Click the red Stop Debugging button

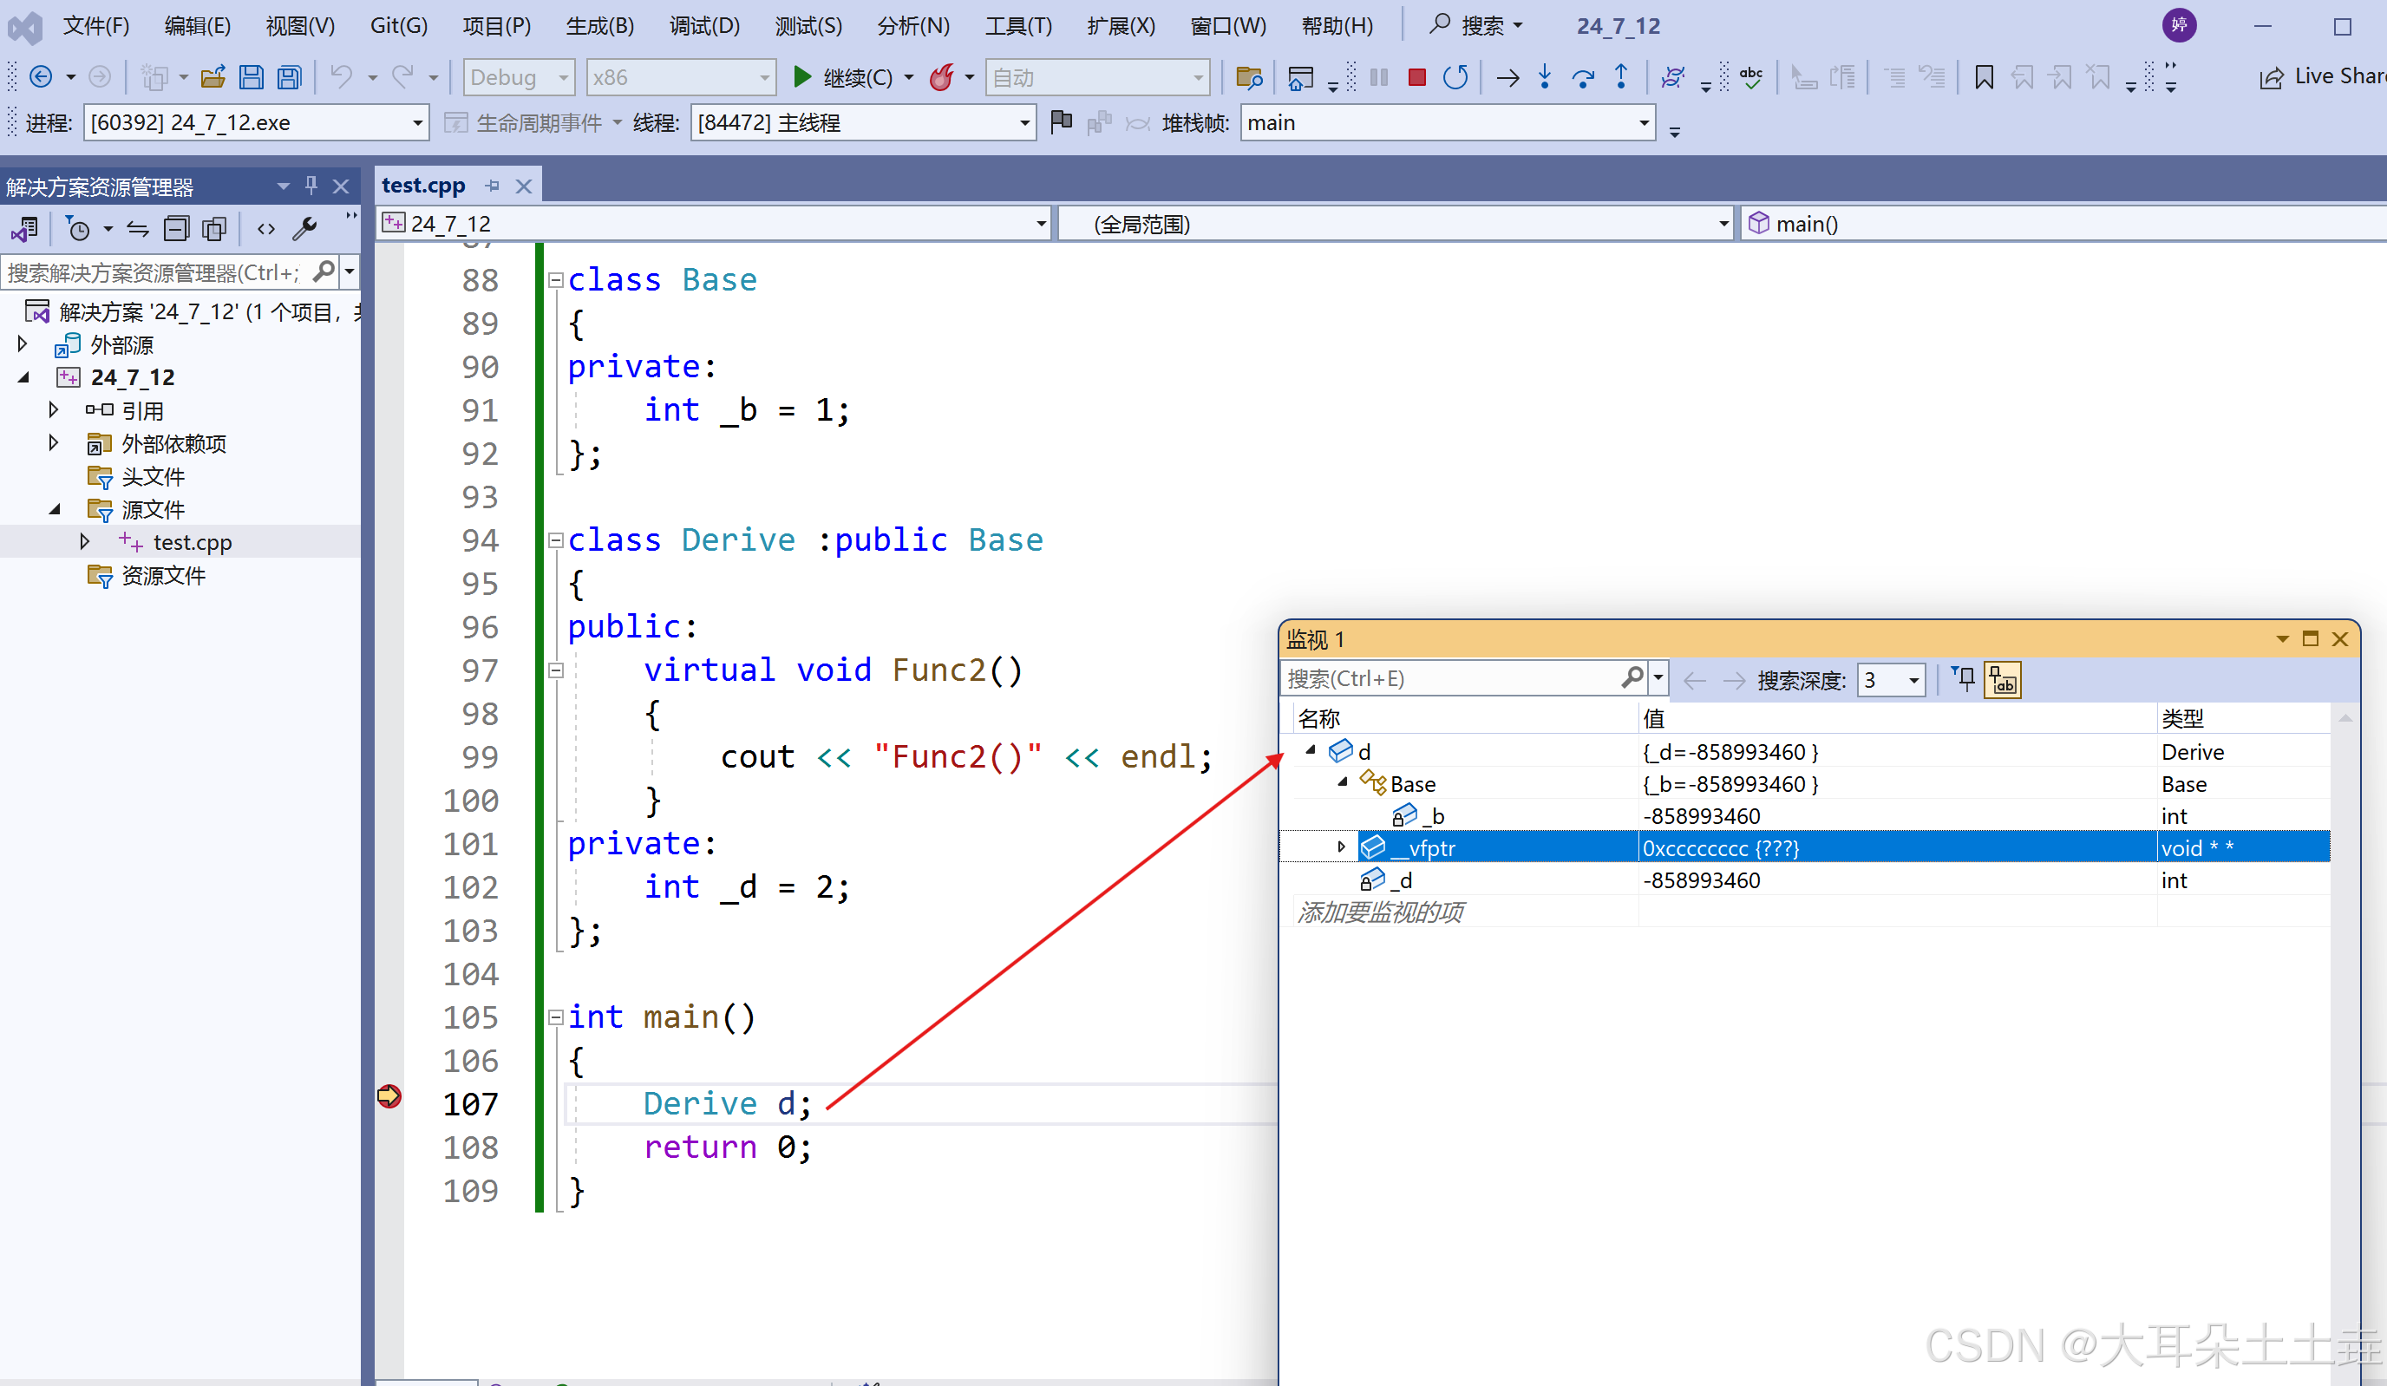pos(1417,78)
